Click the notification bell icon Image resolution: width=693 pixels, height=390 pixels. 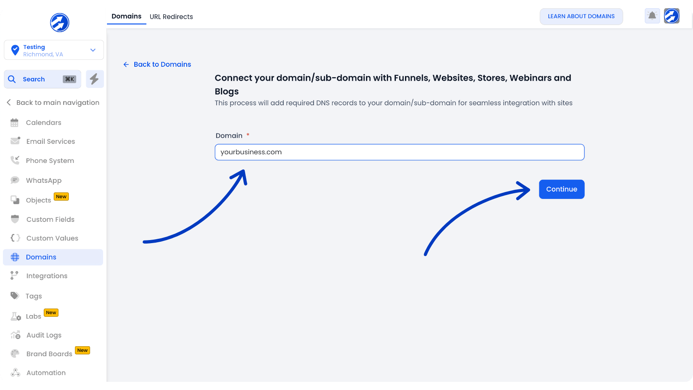point(652,16)
